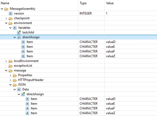Click the JSON directAssign starred element icon
Image resolution: width=157 pixels, height=116 pixels.
pos(23,94)
